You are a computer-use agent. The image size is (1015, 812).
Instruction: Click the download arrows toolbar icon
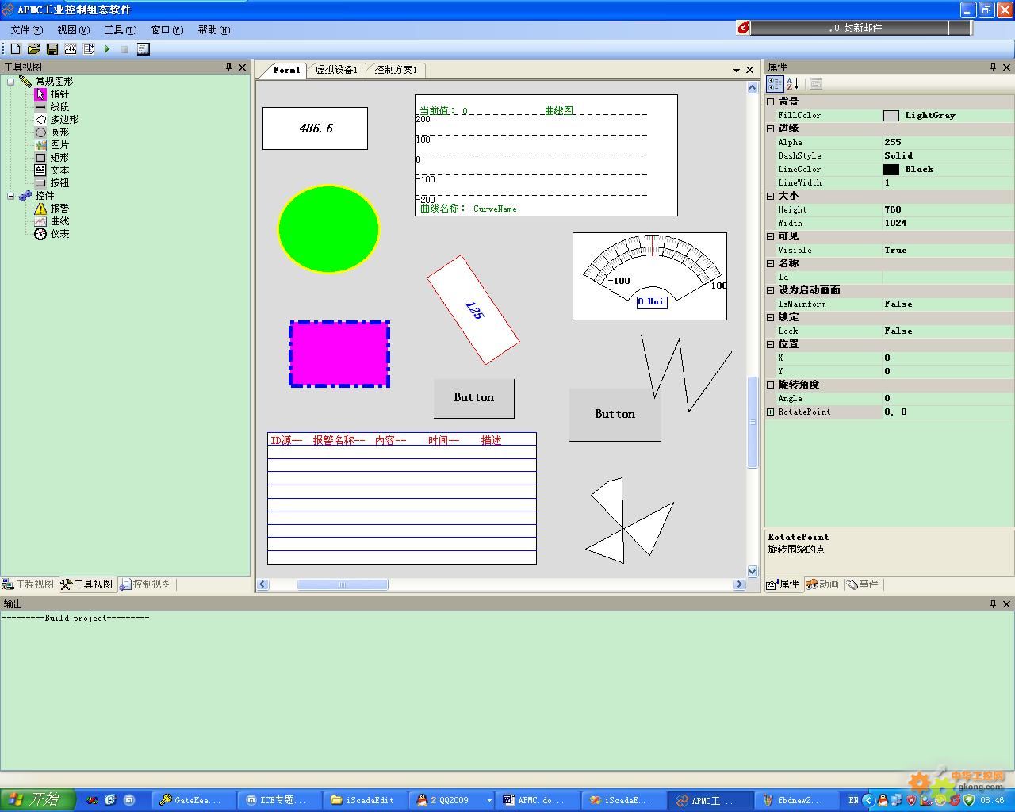coord(71,49)
